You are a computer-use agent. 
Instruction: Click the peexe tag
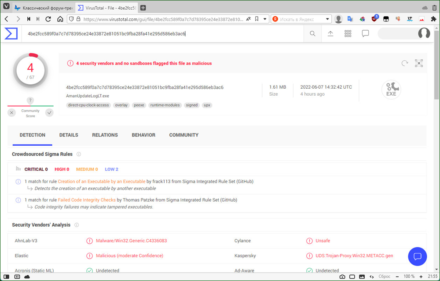[139, 105]
